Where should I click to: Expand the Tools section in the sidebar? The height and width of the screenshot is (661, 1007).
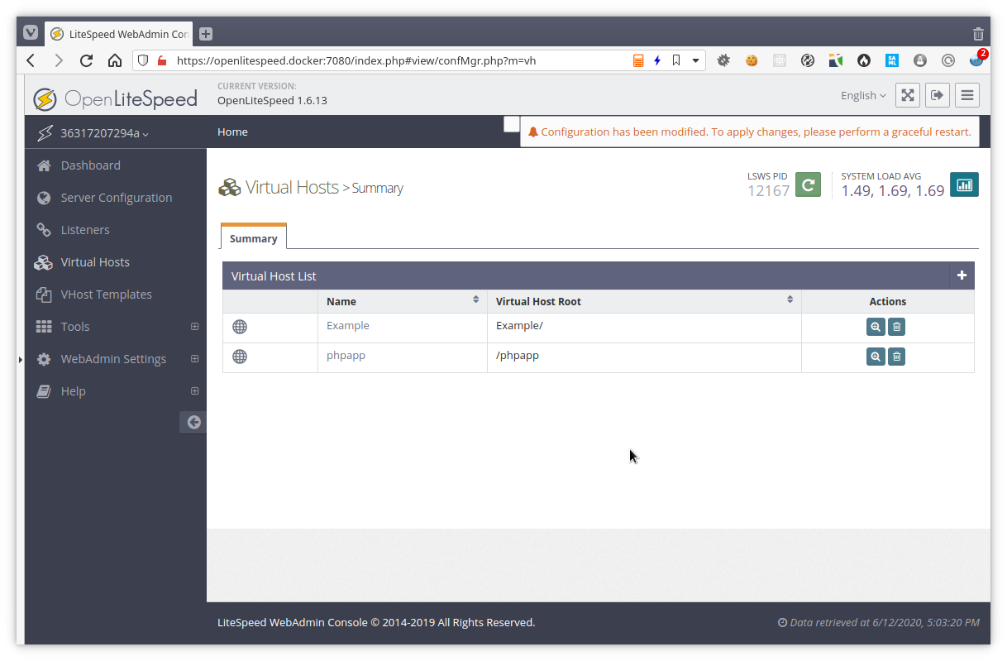click(195, 326)
